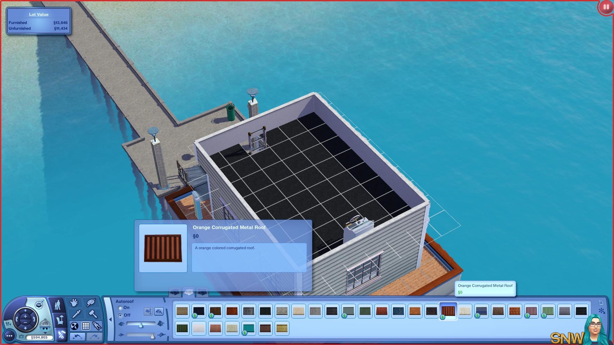Image resolution: width=614 pixels, height=345 pixels.
Task: Turn Autoroof On
Action: (120, 308)
